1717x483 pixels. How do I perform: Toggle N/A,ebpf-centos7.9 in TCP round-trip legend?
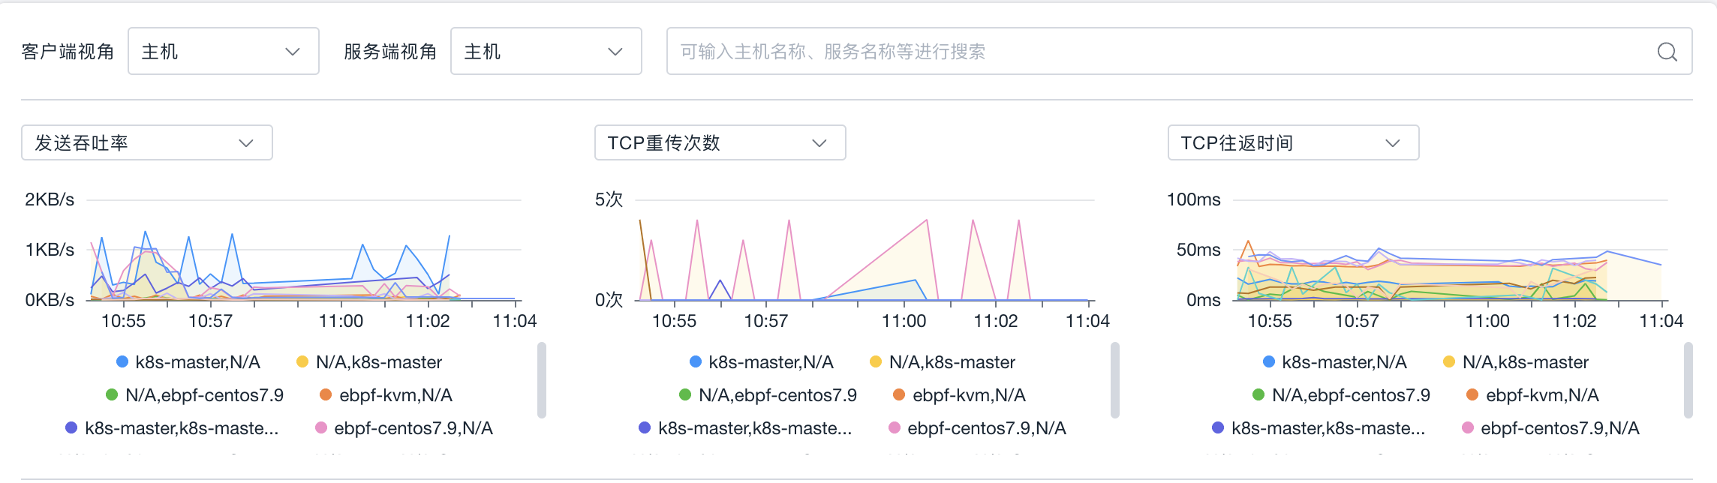(1351, 395)
